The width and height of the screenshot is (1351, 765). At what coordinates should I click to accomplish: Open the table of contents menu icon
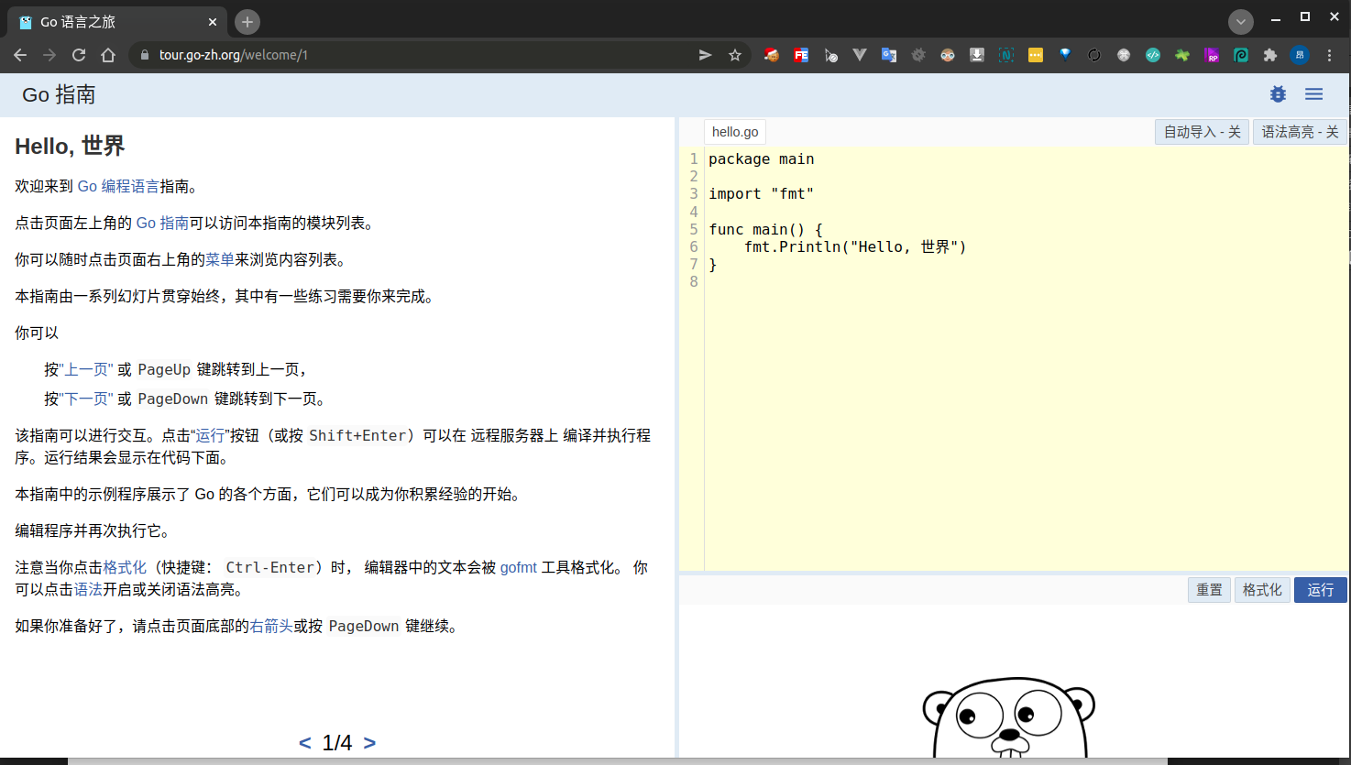(x=1313, y=94)
